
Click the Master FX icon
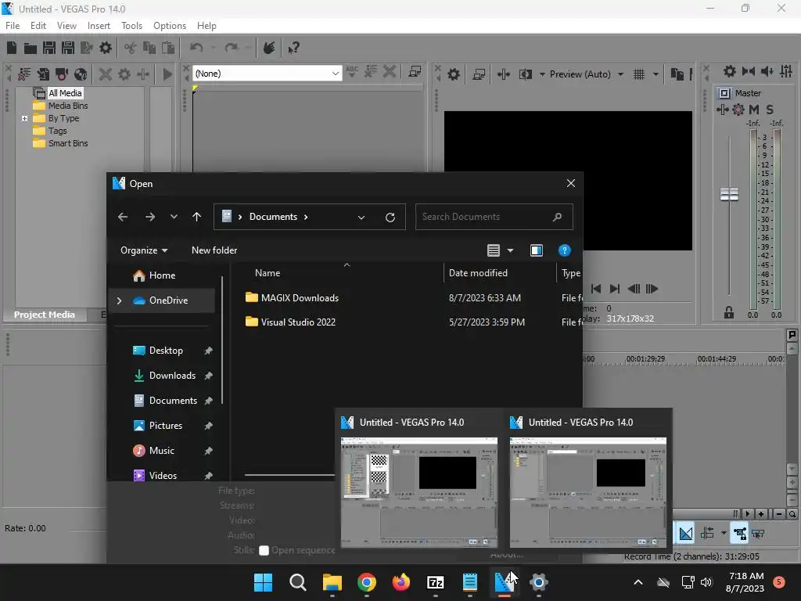tap(722, 110)
